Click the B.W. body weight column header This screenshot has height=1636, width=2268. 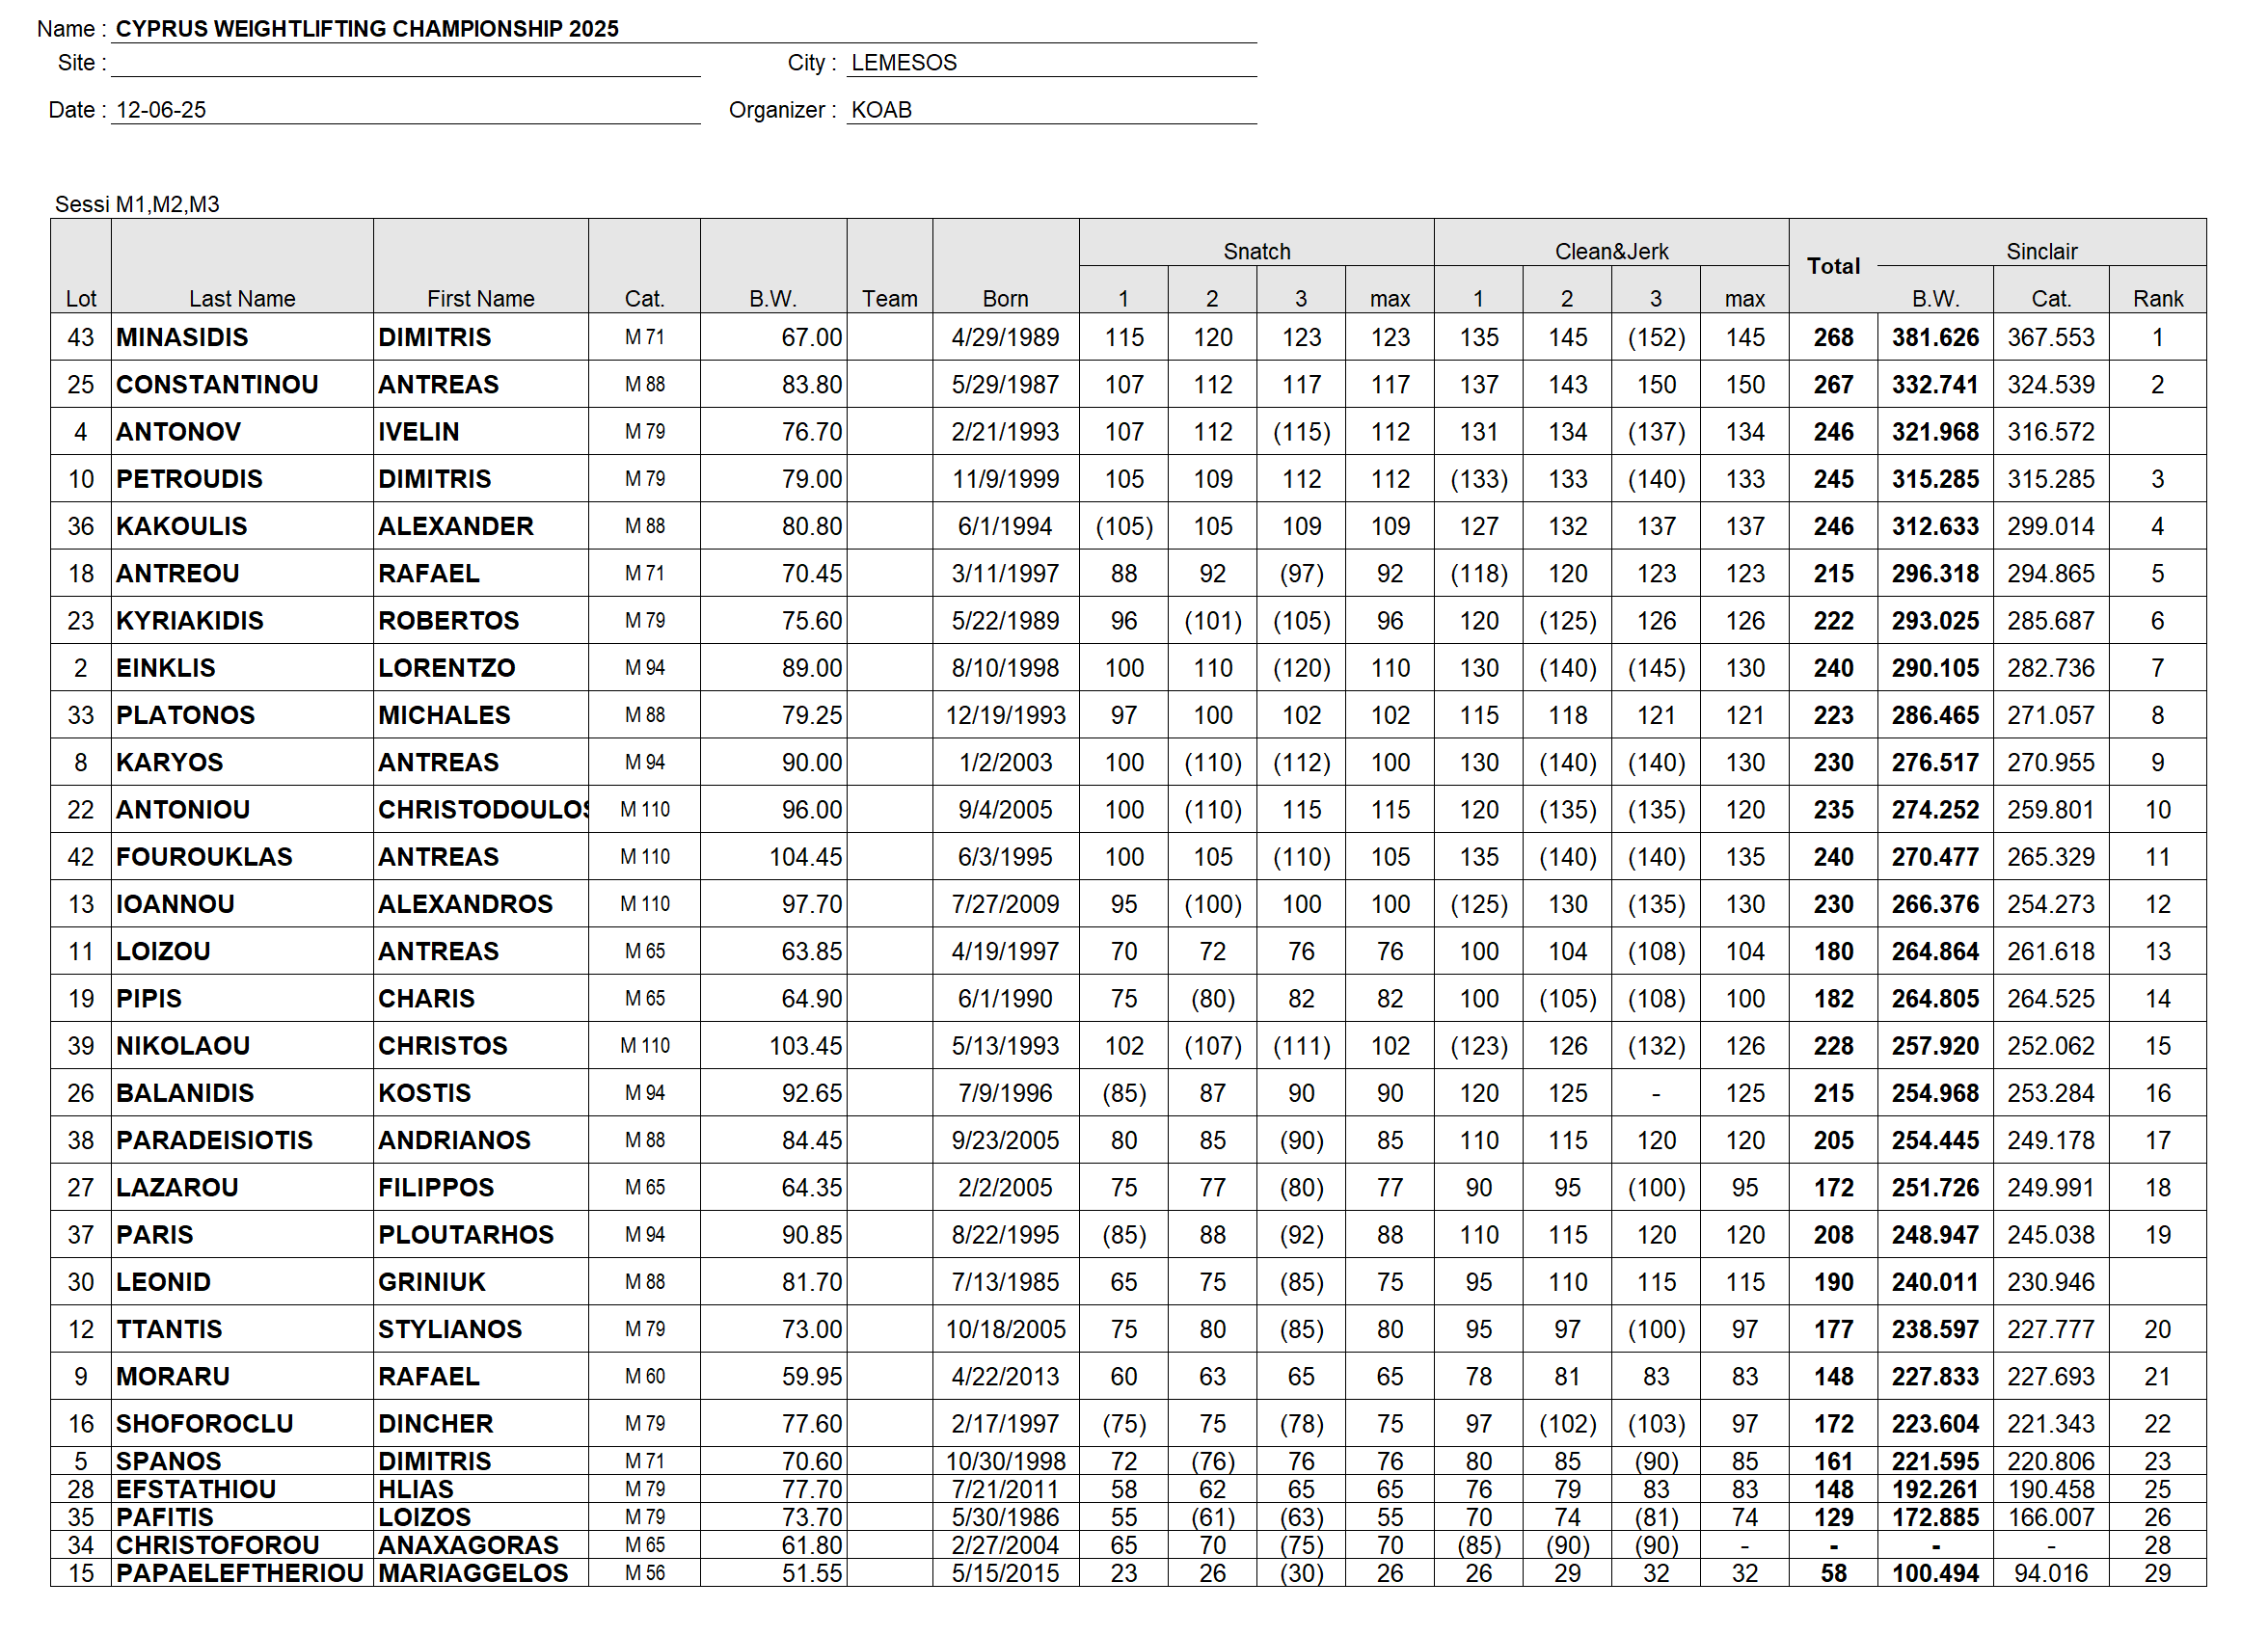[772, 298]
